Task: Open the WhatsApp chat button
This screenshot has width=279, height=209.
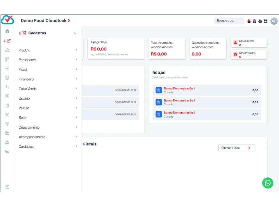Action: coord(268,183)
